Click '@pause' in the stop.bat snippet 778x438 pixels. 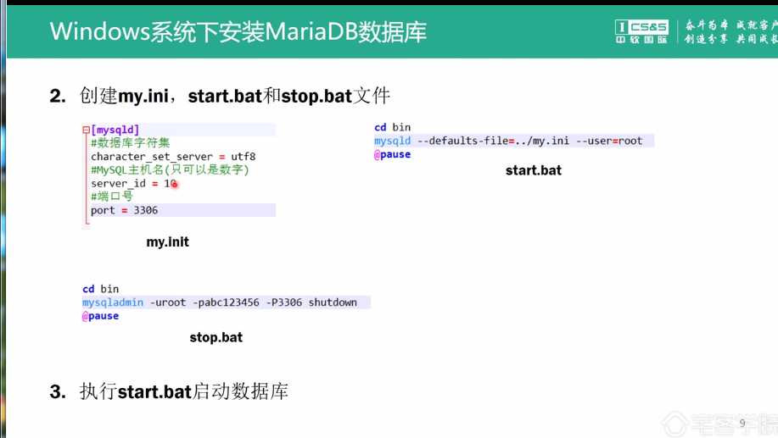coord(101,316)
